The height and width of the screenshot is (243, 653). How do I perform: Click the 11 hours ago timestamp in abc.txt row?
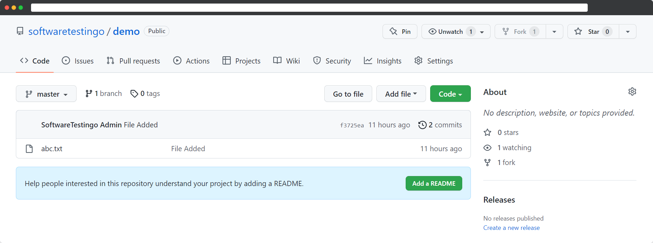(441, 149)
